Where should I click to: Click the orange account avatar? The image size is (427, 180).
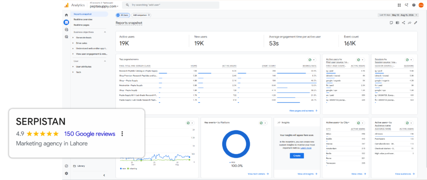(421, 5)
